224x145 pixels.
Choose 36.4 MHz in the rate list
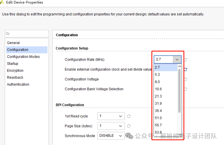point(166,111)
